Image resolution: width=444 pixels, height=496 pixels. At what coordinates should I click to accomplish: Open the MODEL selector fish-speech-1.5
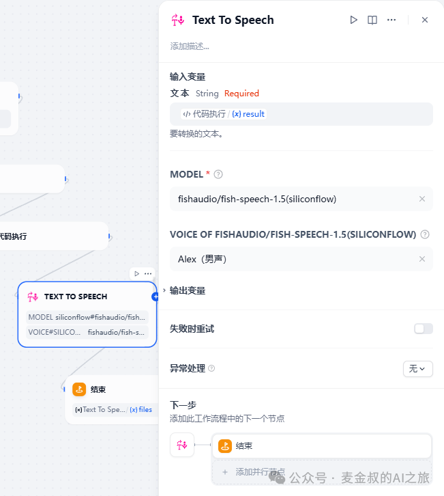[x=293, y=199]
